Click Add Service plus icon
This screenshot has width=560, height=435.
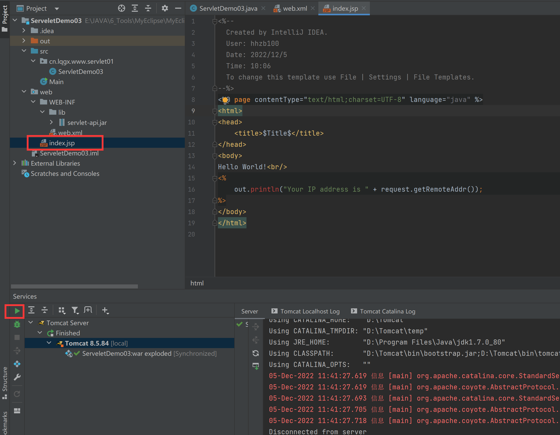pos(105,310)
